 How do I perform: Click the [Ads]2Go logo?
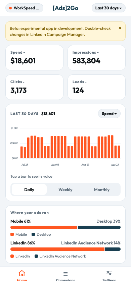click(x=65, y=8)
